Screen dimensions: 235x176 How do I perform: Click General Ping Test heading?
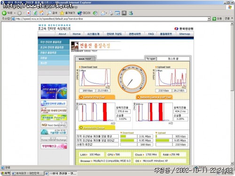[x=96, y=97]
